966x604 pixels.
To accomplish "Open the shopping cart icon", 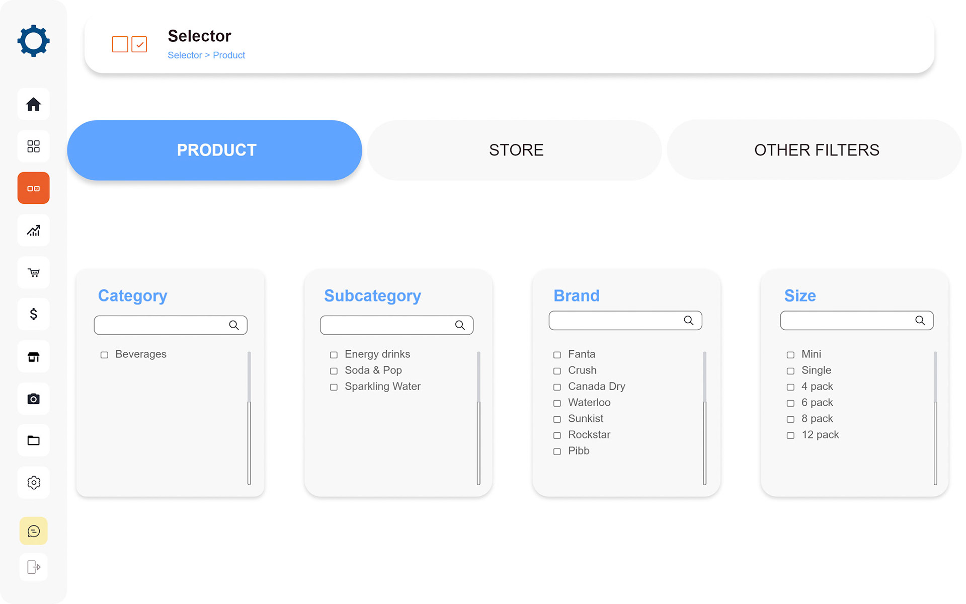I will (33, 272).
